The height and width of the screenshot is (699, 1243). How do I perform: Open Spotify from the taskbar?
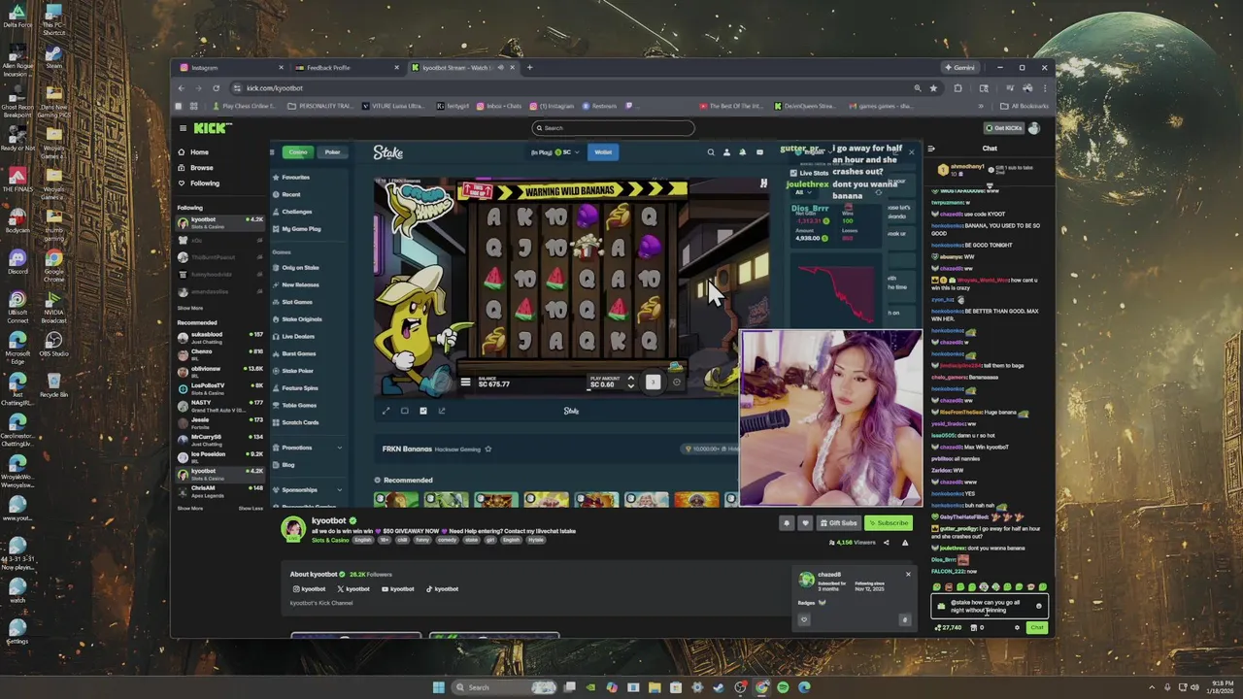point(783,687)
